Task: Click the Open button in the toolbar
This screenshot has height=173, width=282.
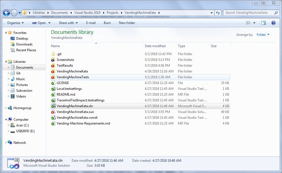Action: 39,23
